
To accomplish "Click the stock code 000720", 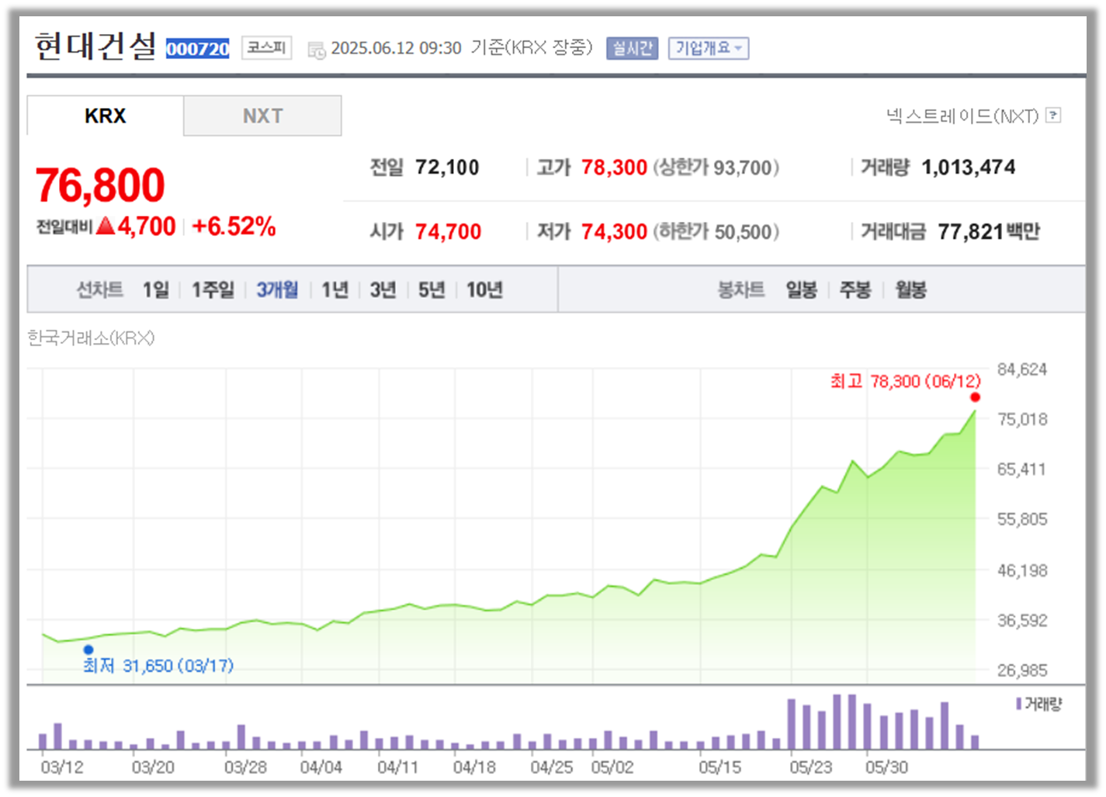I will coord(198,49).
